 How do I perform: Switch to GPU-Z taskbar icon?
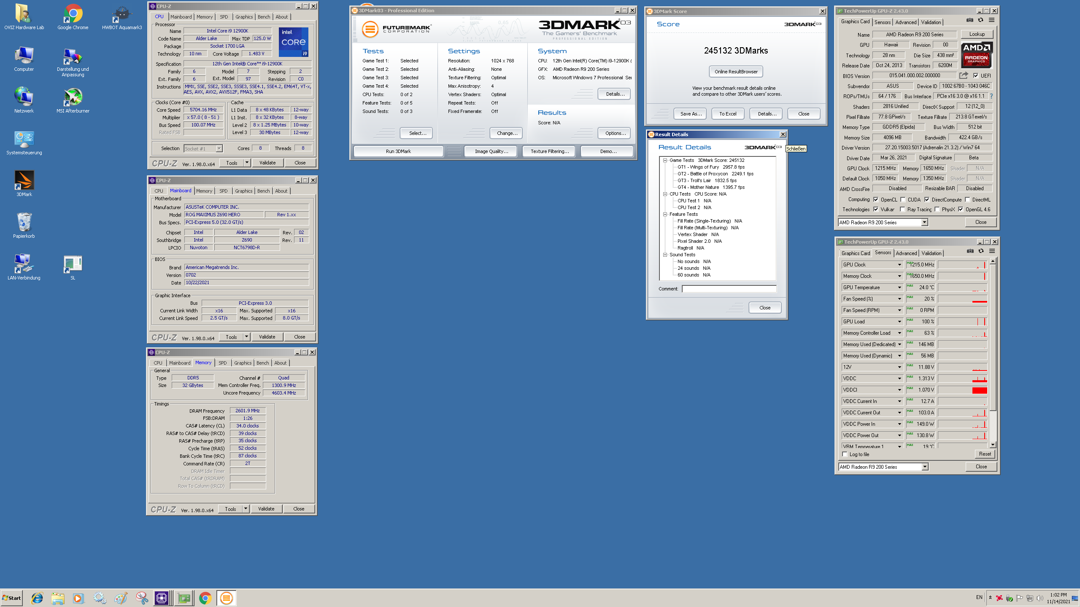(184, 598)
